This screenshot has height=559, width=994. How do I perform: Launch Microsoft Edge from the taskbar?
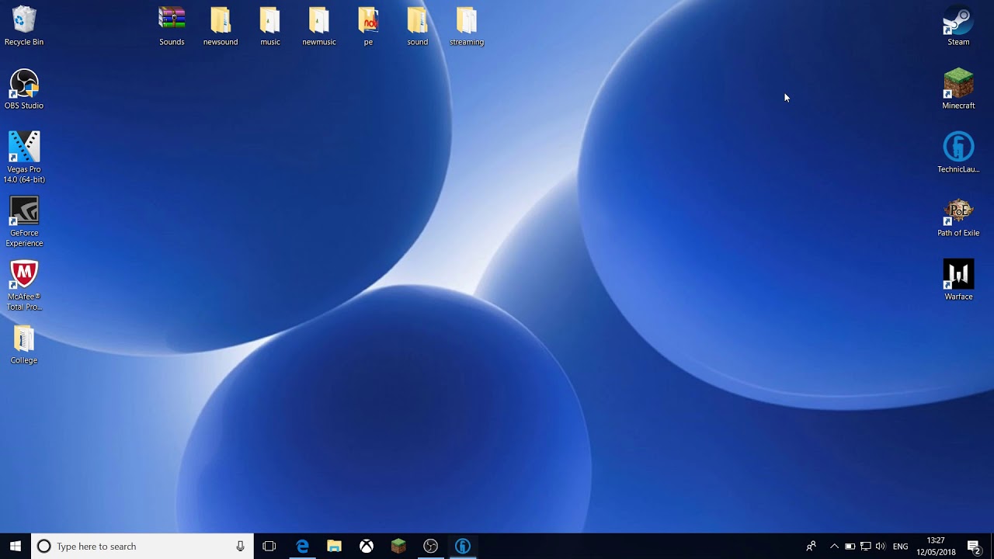point(302,547)
